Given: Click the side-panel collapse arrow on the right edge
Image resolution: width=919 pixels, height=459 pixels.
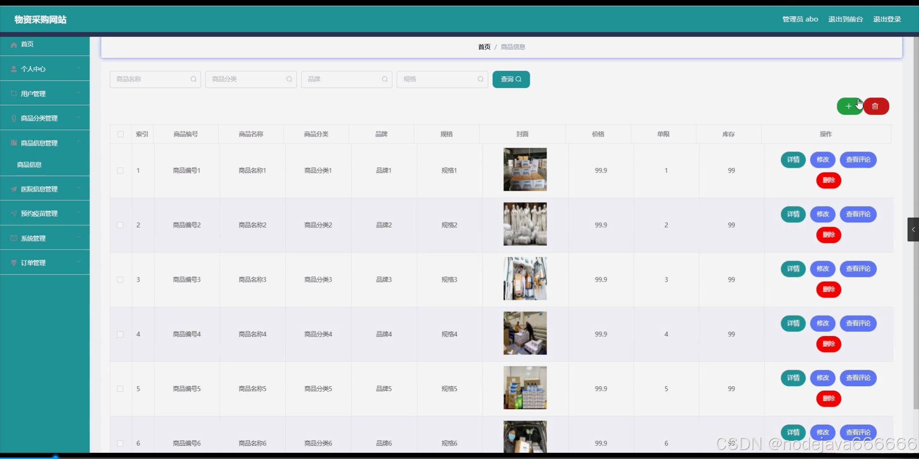Looking at the screenshot, I should click(913, 229).
